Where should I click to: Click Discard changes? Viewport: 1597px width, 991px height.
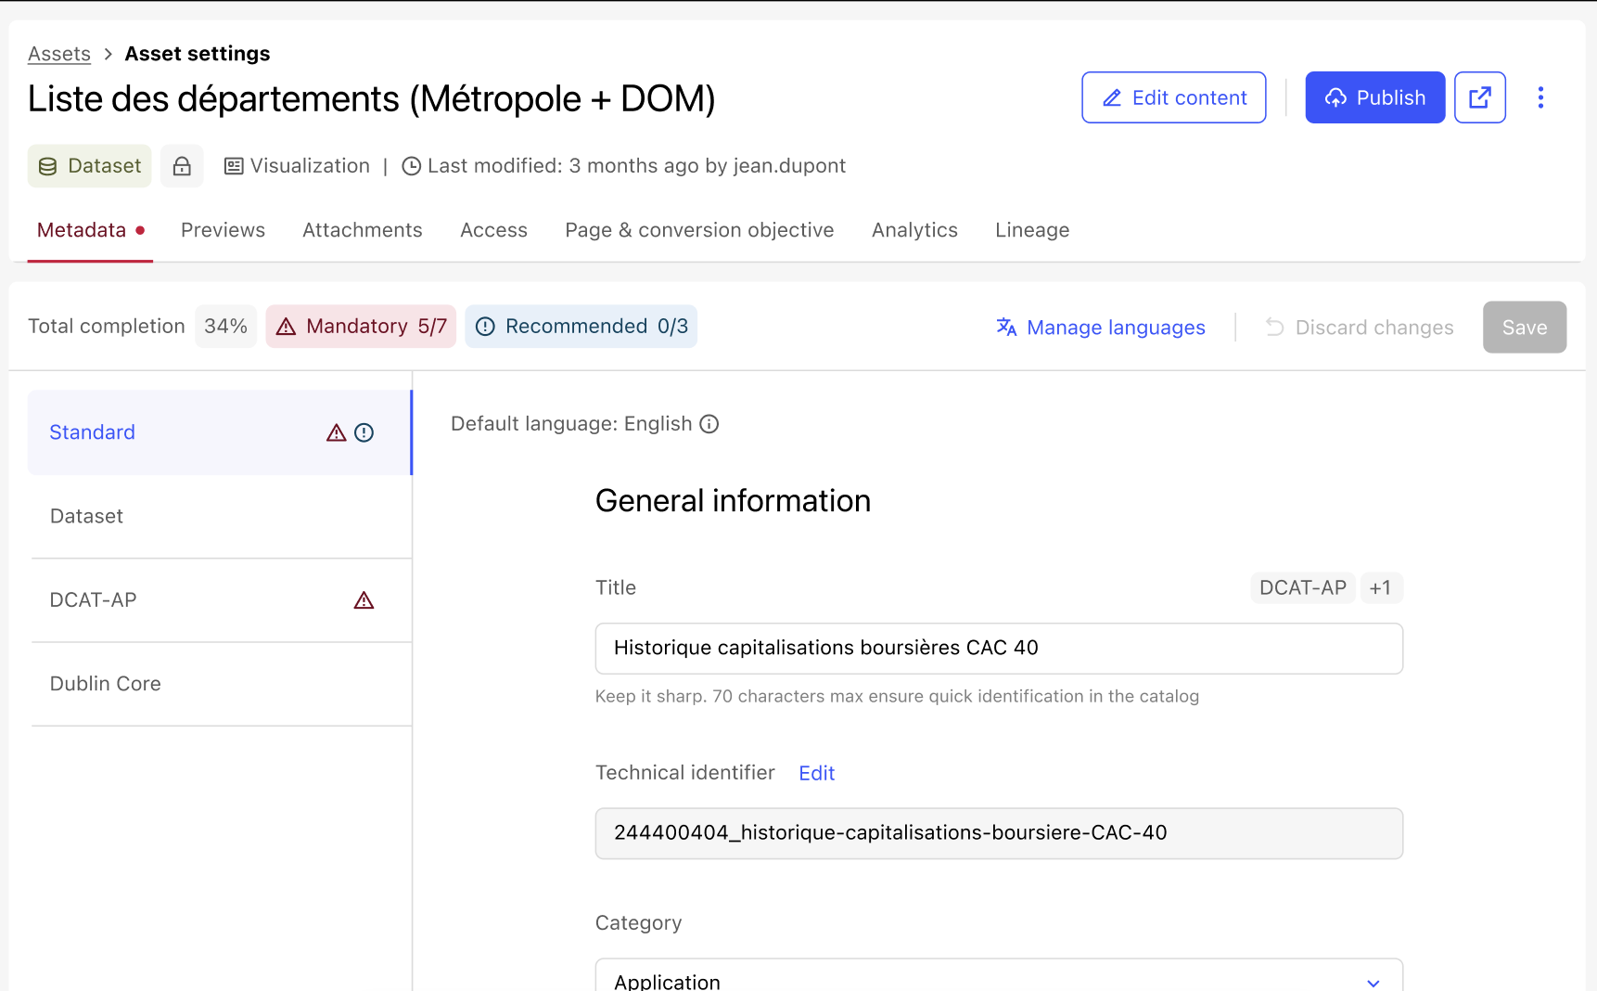click(1360, 328)
